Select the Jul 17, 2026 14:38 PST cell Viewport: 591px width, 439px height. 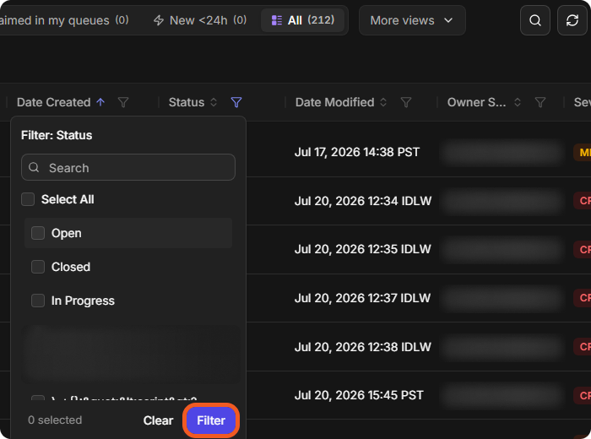[357, 152]
